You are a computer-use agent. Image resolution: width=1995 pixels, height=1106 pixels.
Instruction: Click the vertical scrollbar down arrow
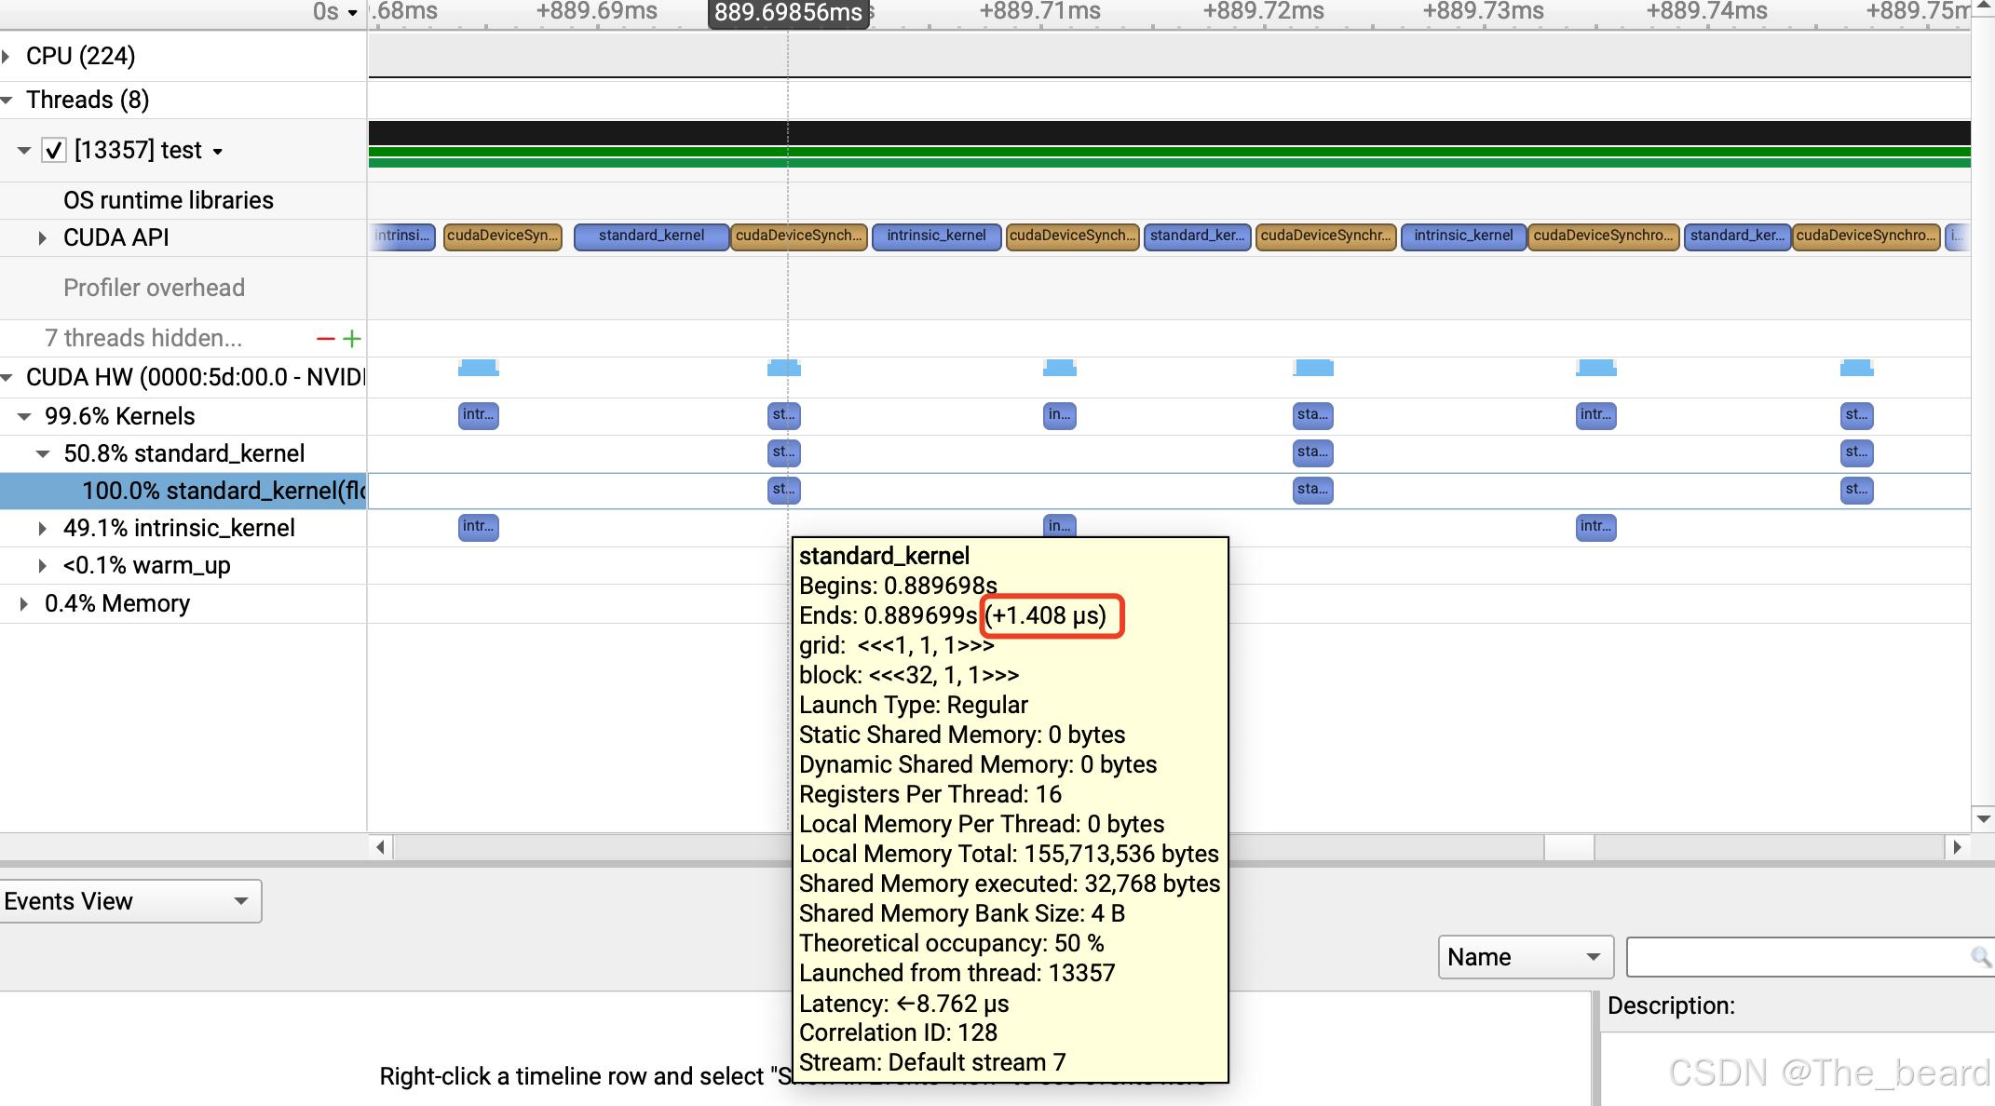click(x=1983, y=818)
